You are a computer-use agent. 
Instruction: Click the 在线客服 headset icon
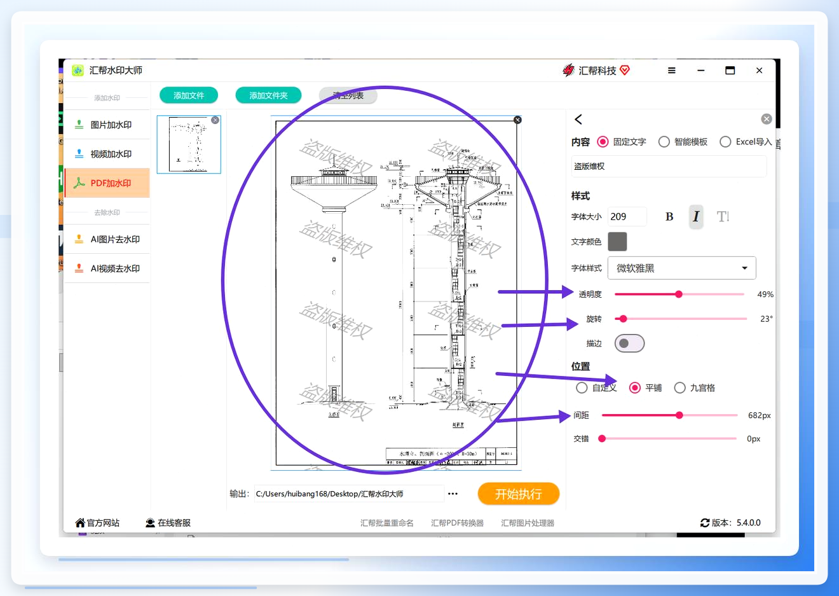(x=150, y=523)
